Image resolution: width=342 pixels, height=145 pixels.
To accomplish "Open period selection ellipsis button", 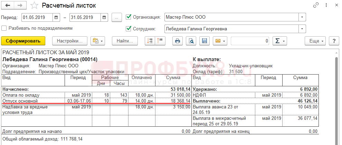I will (117, 18).
